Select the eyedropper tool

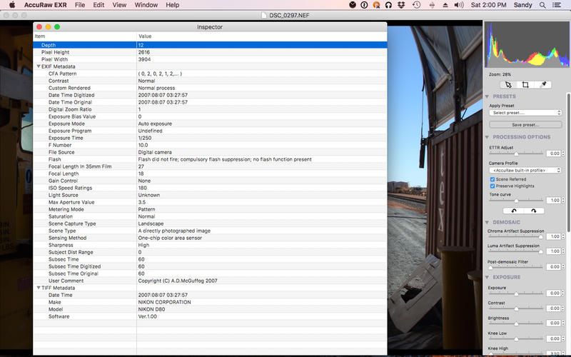[543, 85]
